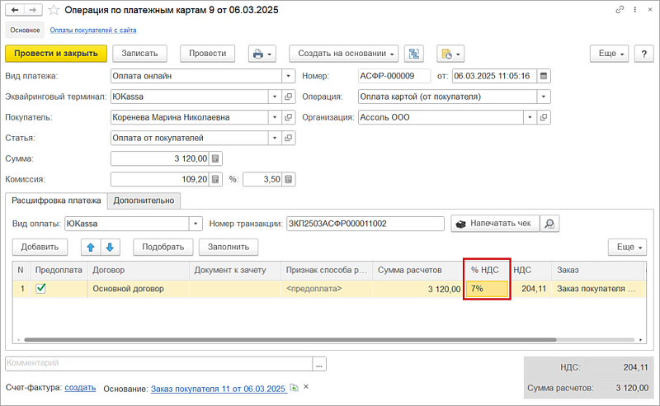Click the создать invoice link
Viewport: 660px width, 406px height.
point(80,388)
